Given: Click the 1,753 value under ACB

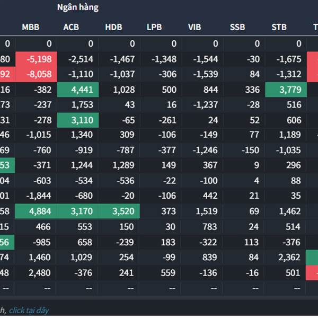Looking at the screenshot, I should pyautogui.click(x=82, y=105).
